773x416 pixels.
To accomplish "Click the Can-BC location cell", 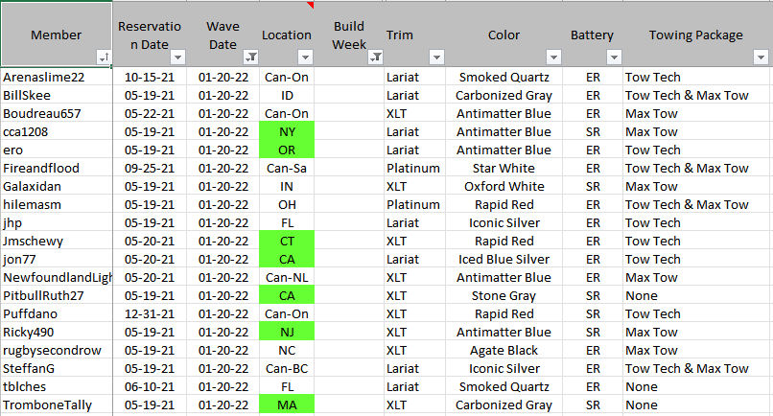I will [287, 369].
